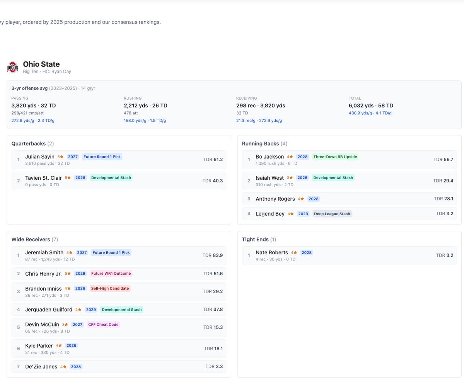Click the TDR 61.2 rating value

tap(213, 160)
